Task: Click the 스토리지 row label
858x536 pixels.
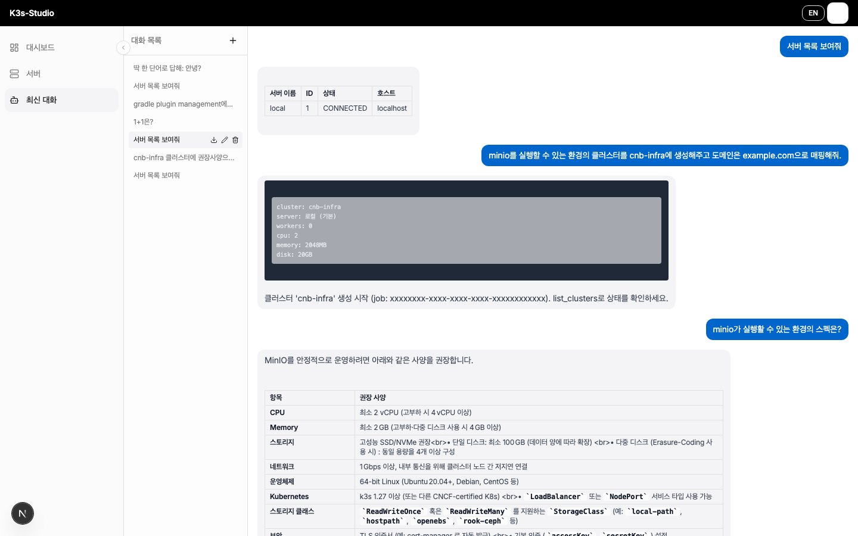Action: (x=310, y=447)
